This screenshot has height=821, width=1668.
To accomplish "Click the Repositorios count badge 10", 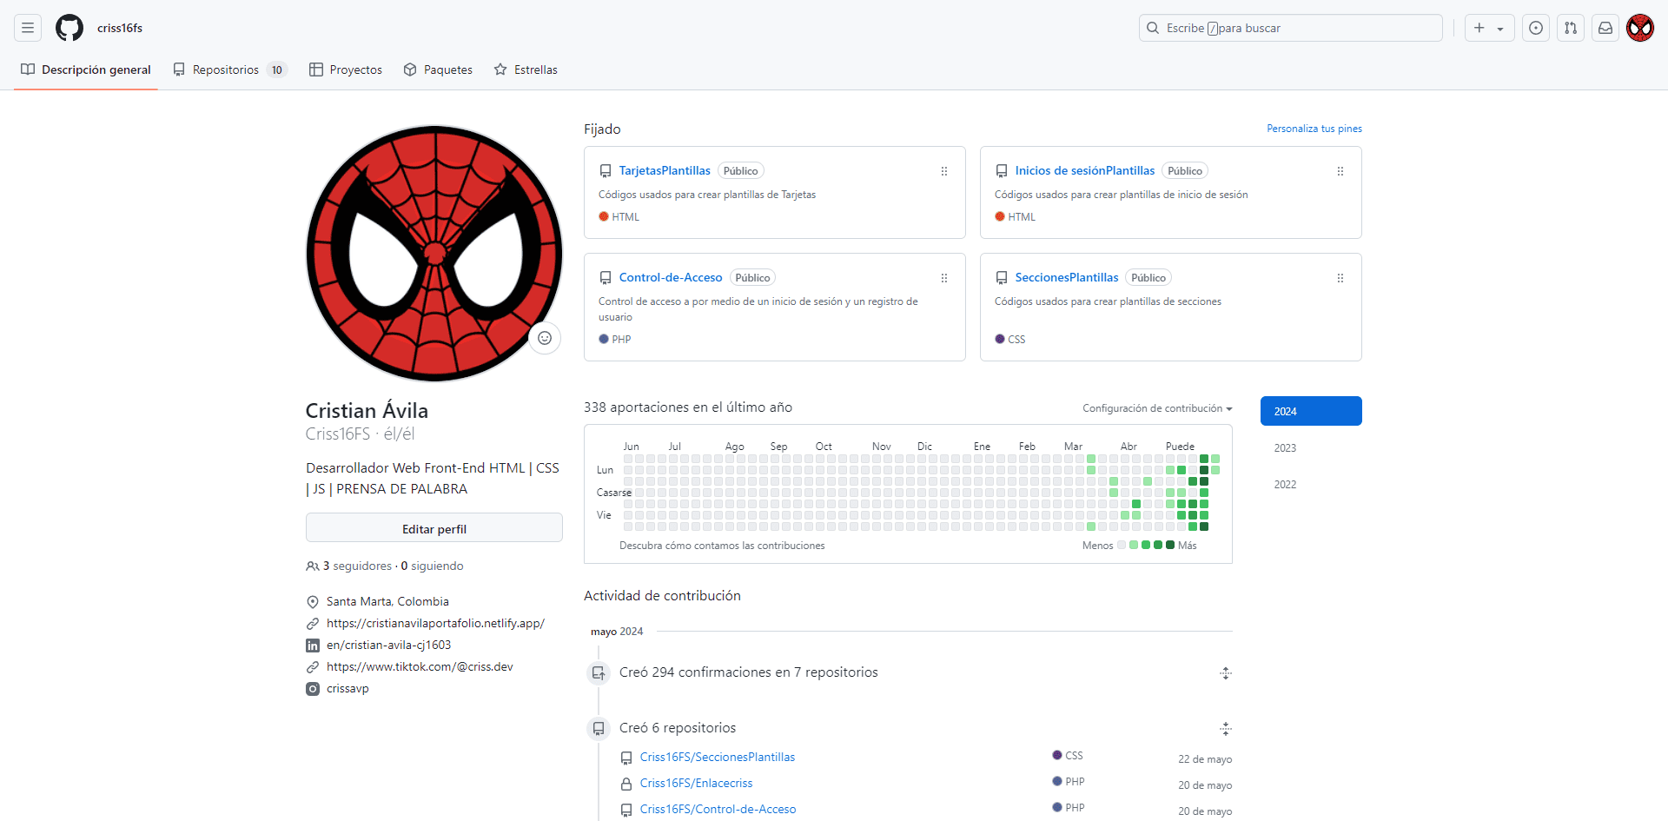I will coord(277,70).
